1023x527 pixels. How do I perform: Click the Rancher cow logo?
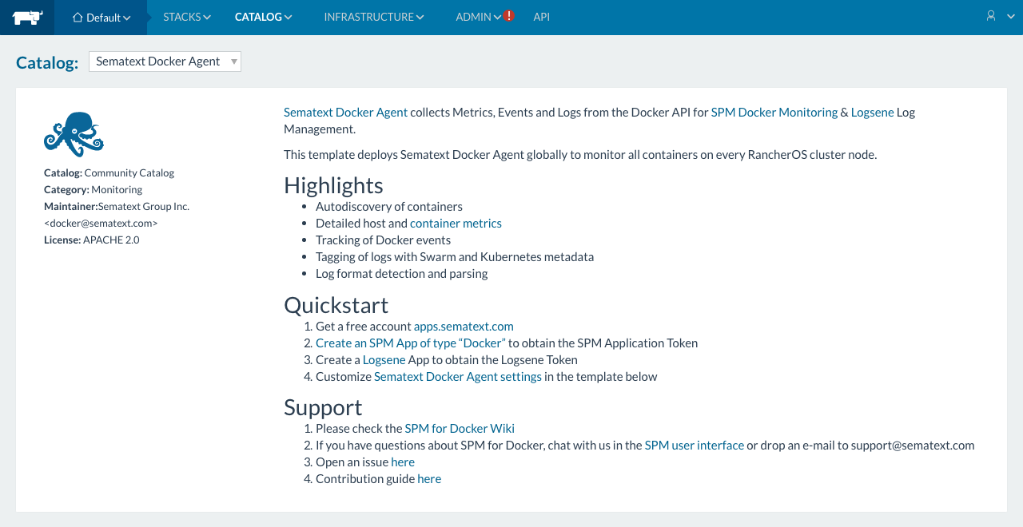(27, 17)
